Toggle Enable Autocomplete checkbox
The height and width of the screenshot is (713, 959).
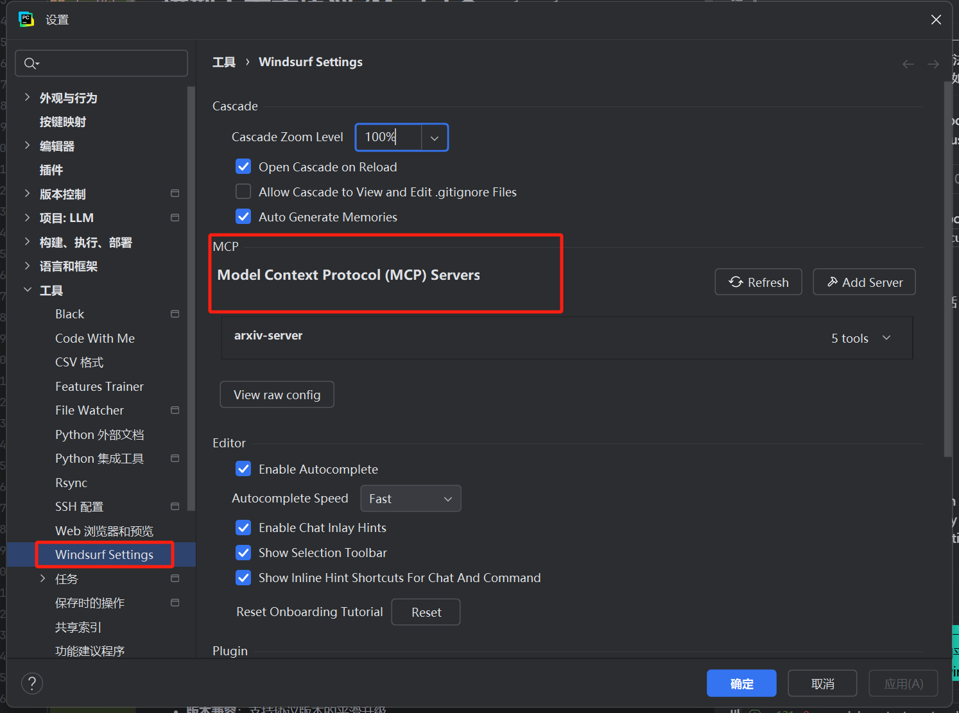pyautogui.click(x=243, y=469)
